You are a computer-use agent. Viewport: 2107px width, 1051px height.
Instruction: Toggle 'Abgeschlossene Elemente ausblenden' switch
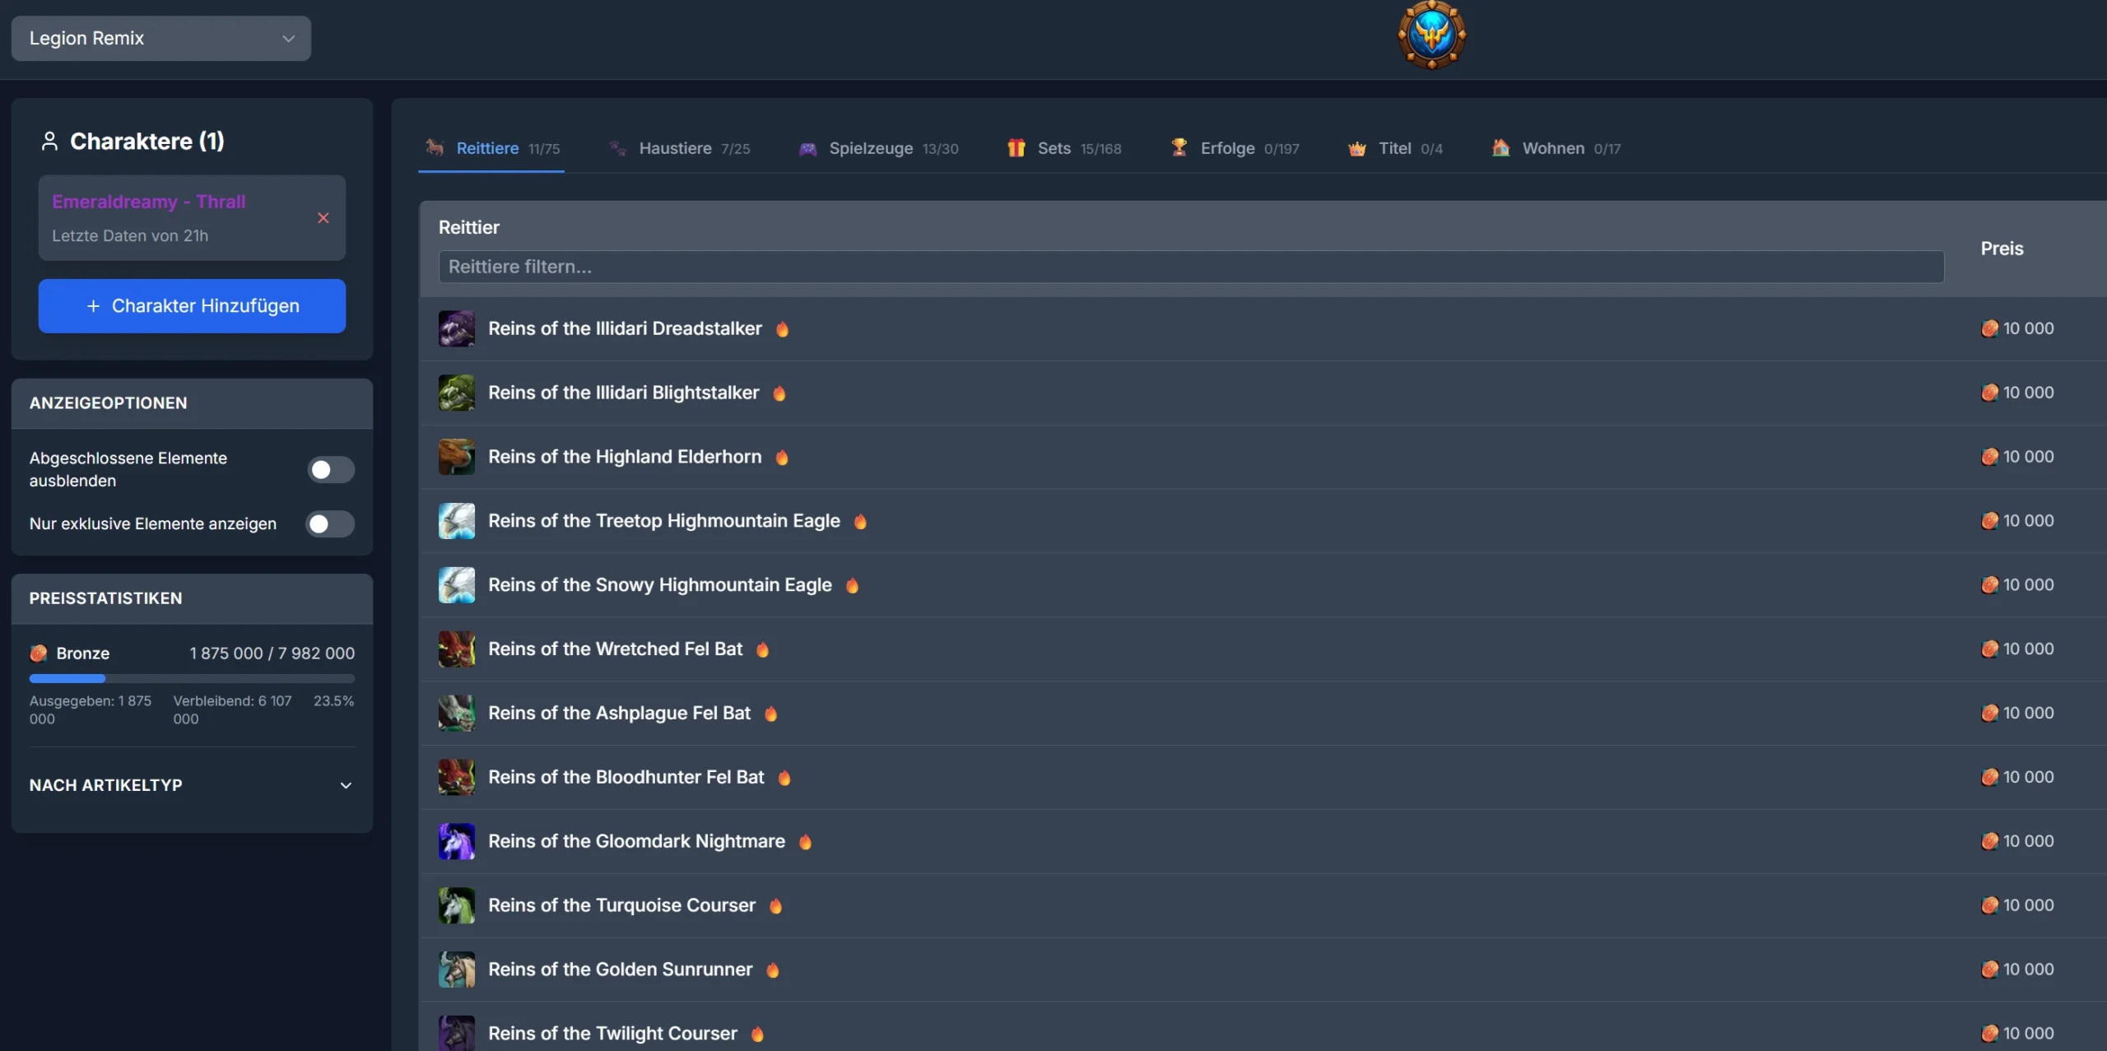click(331, 469)
